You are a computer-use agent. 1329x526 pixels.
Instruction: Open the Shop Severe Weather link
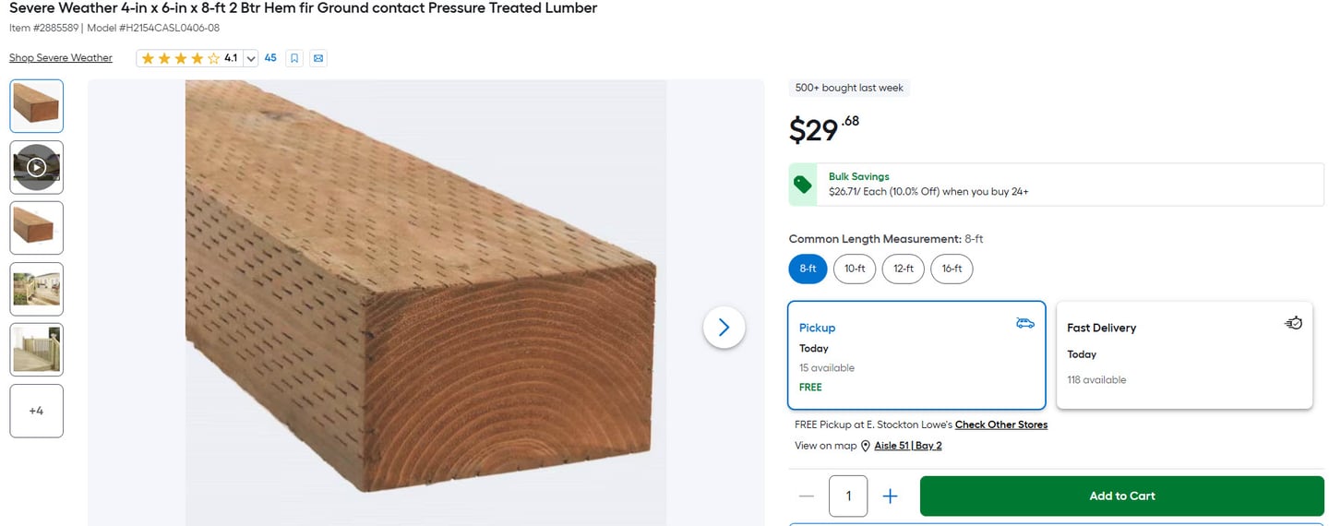pos(61,58)
